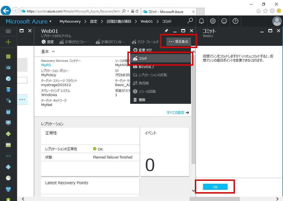Screen dimensions: 283x201
Task: Switch to the コミット - Microsoft Azure tab
Action: click(169, 12)
